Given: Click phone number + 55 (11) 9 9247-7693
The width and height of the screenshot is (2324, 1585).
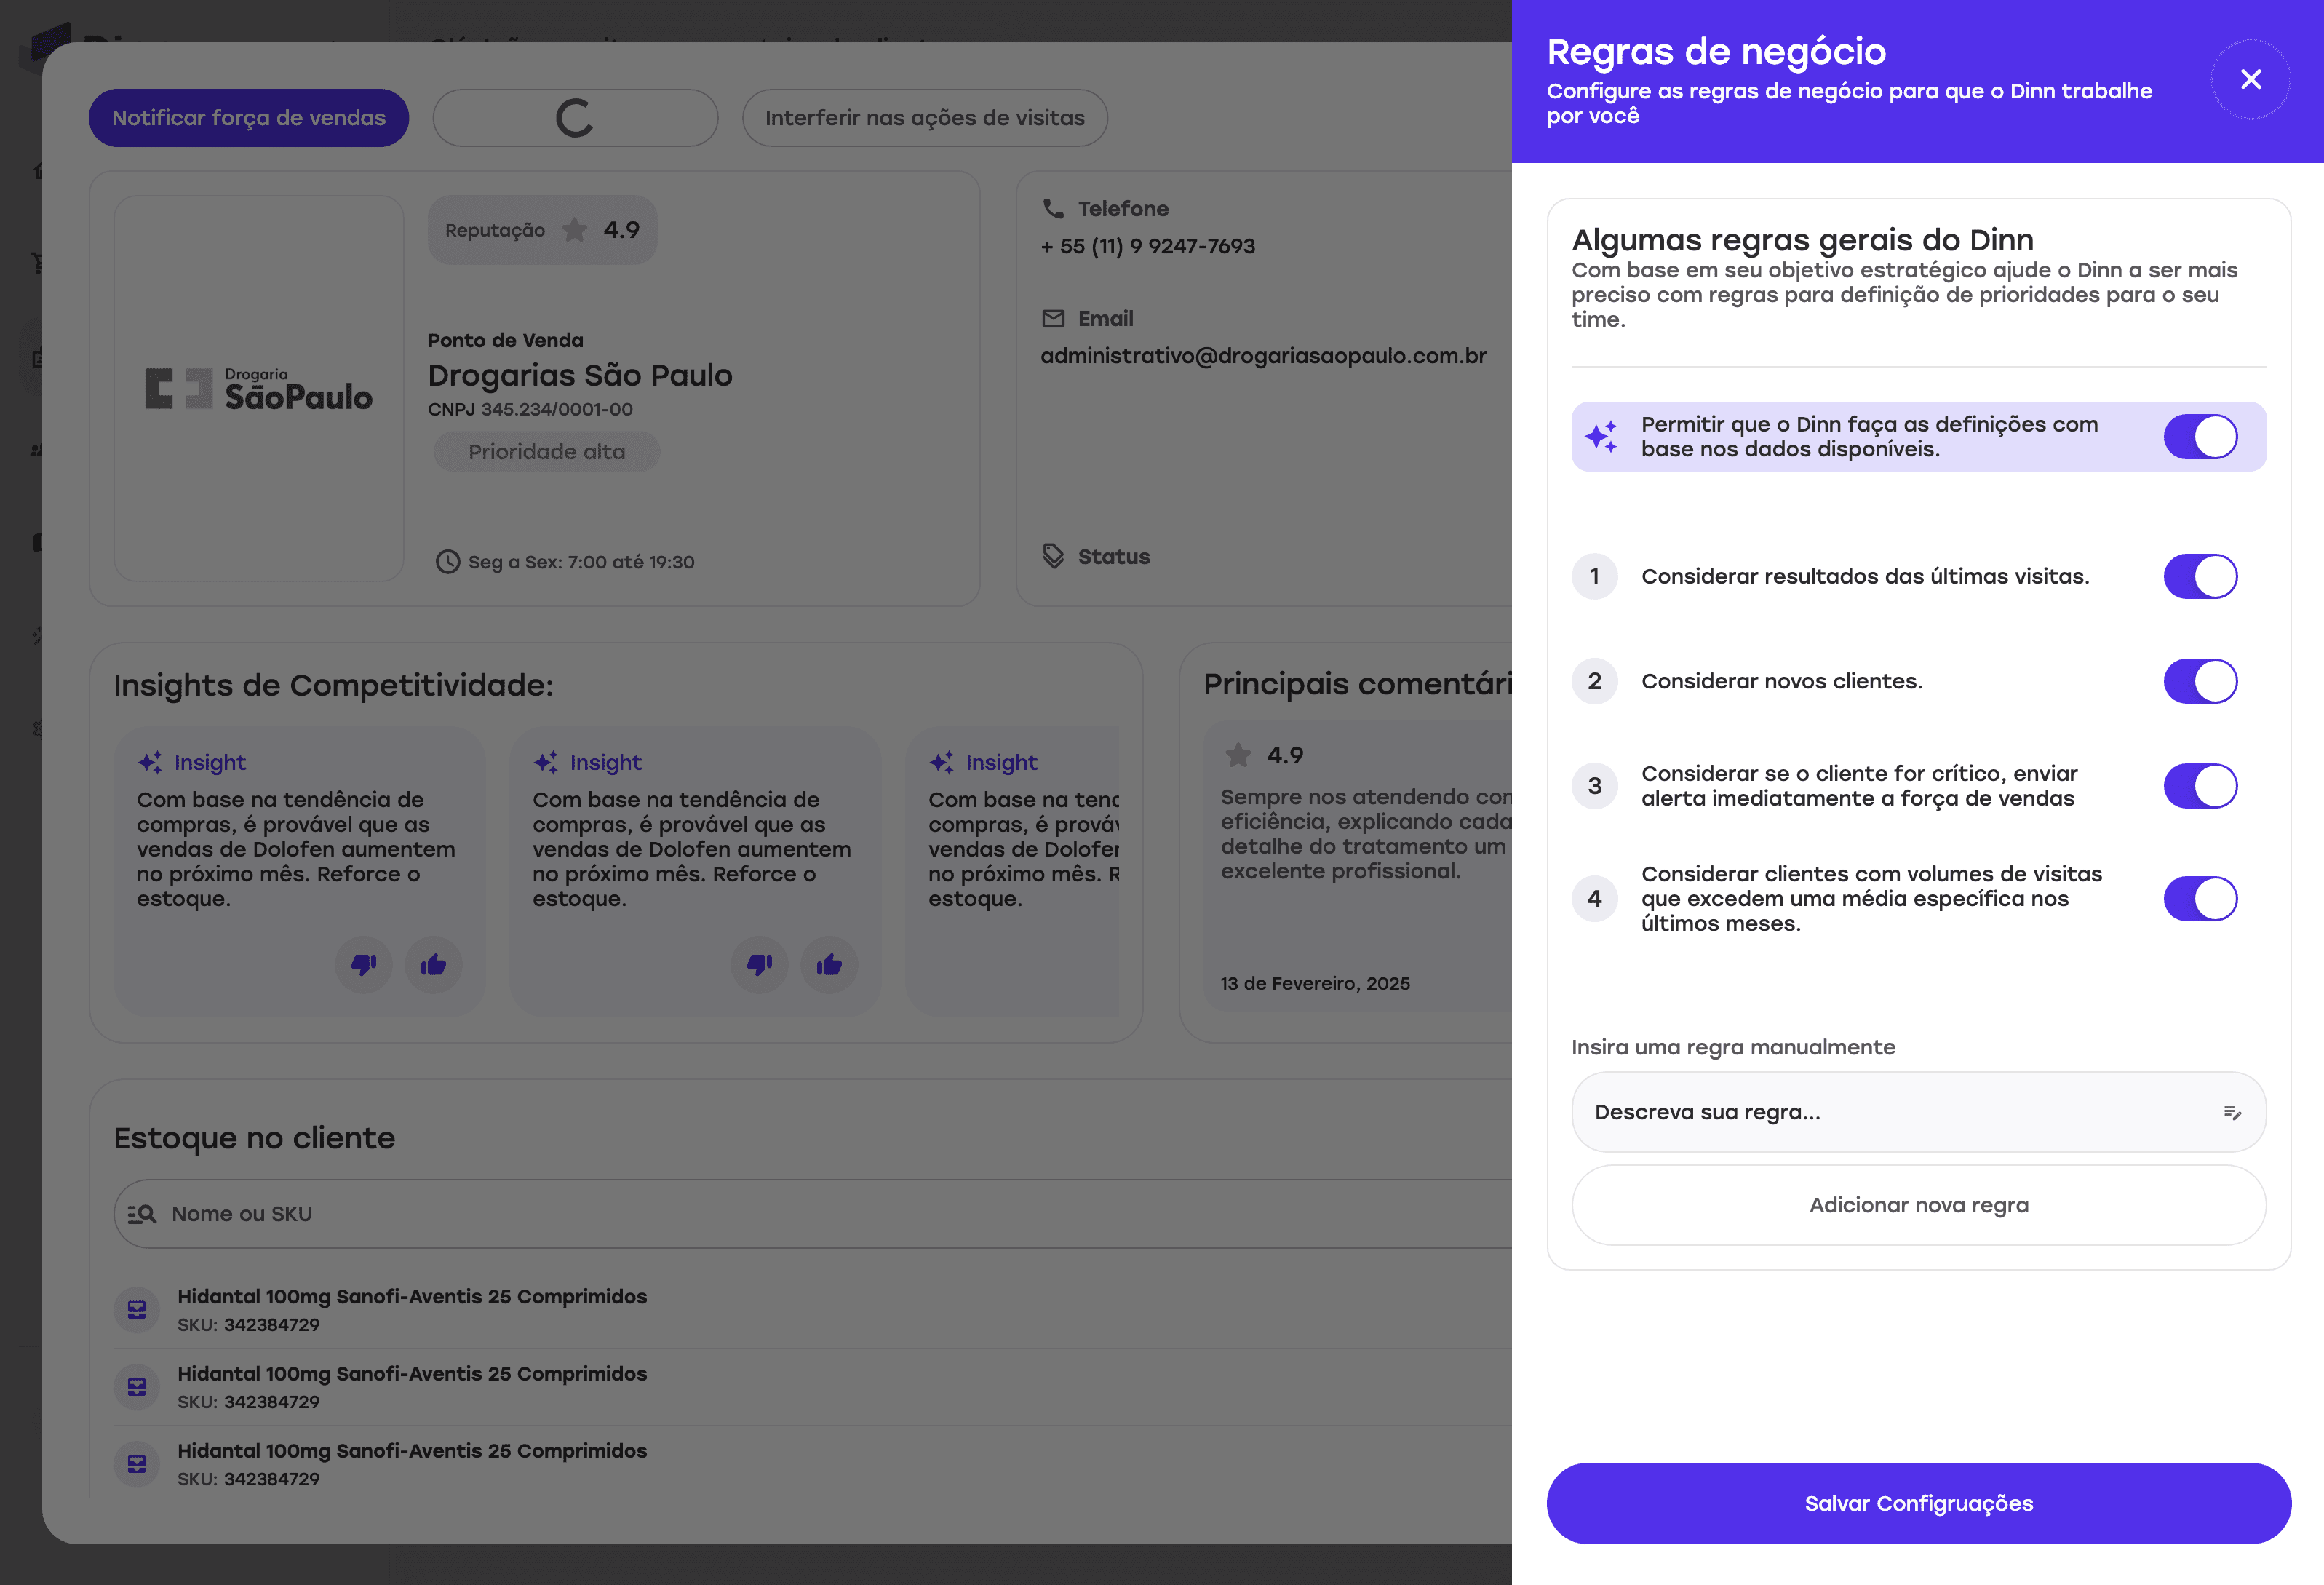Looking at the screenshot, I should 1147,246.
